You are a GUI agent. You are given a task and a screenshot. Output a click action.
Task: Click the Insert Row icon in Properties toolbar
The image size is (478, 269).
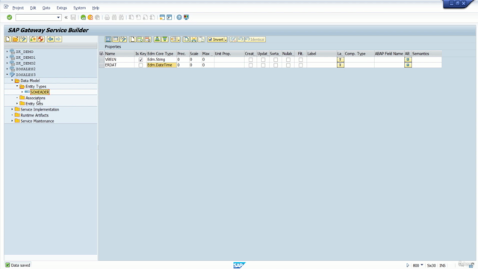click(140, 40)
